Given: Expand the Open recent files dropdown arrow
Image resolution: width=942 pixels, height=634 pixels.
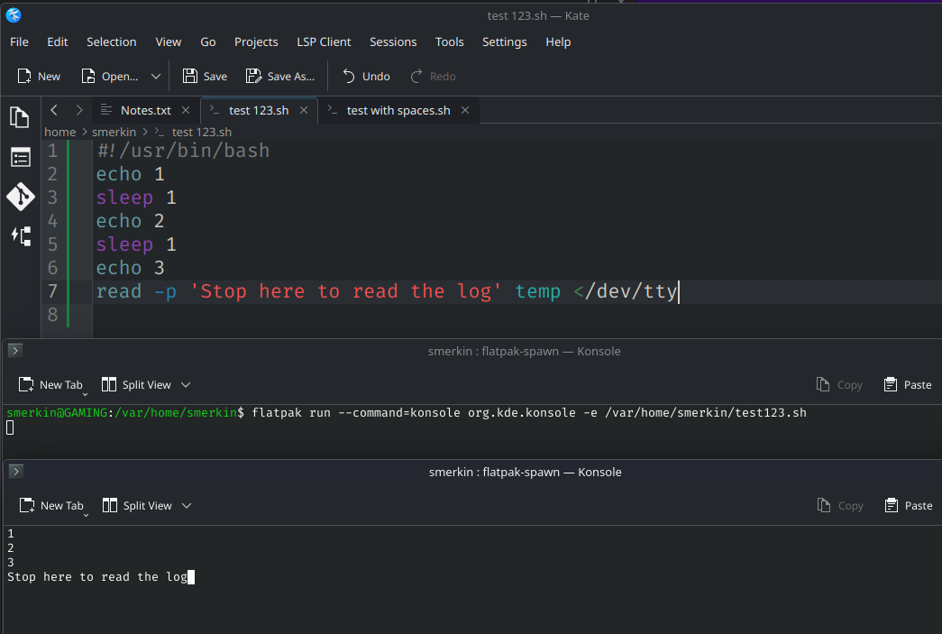Looking at the screenshot, I should tap(156, 77).
